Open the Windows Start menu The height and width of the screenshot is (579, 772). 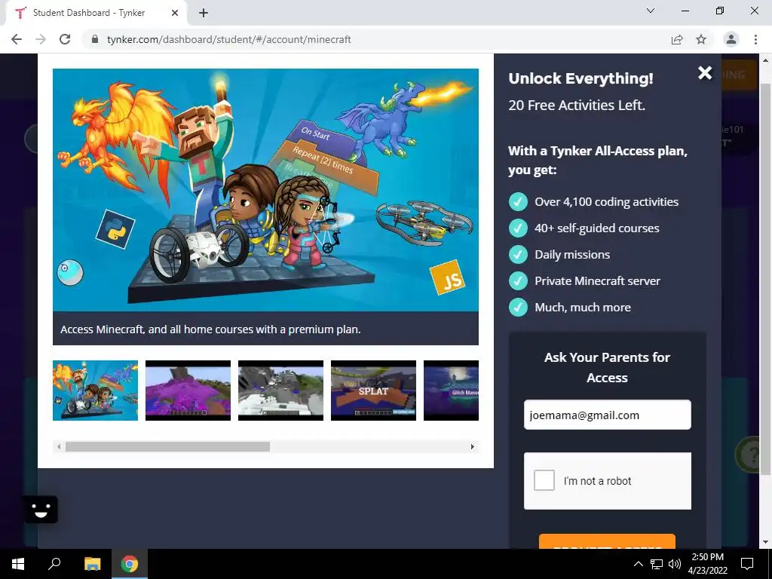[x=18, y=564]
